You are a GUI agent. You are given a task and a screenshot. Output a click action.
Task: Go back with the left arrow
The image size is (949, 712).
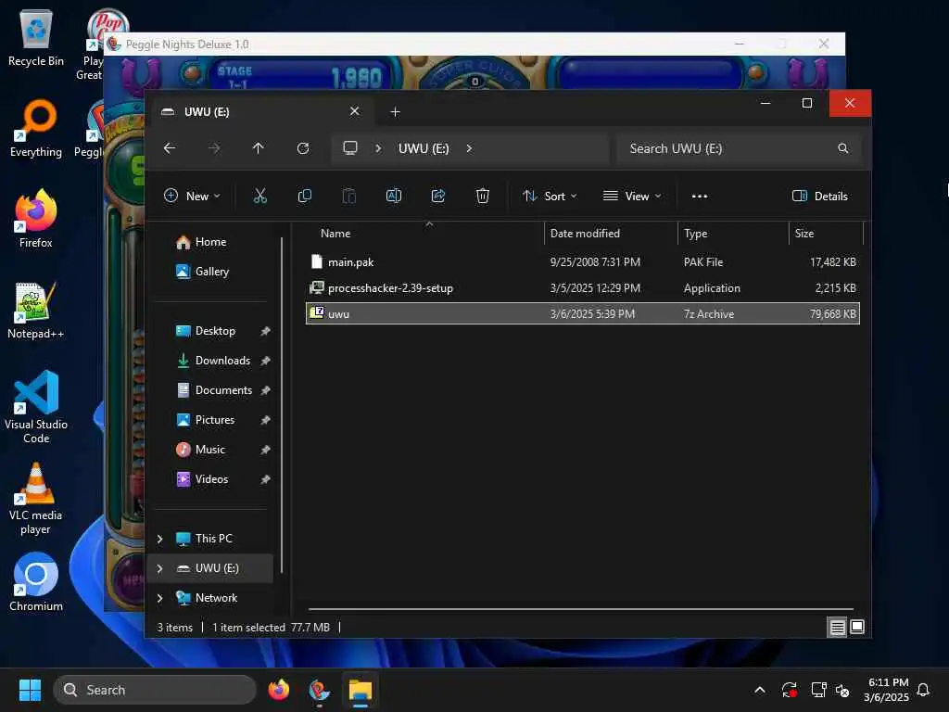(x=170, y=147)
